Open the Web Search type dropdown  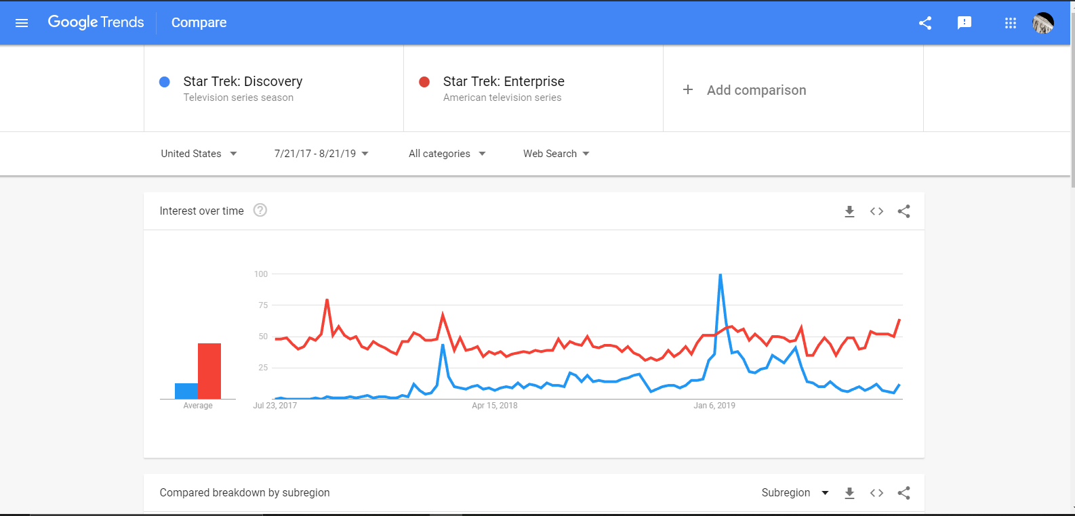(x=556, y=154)
